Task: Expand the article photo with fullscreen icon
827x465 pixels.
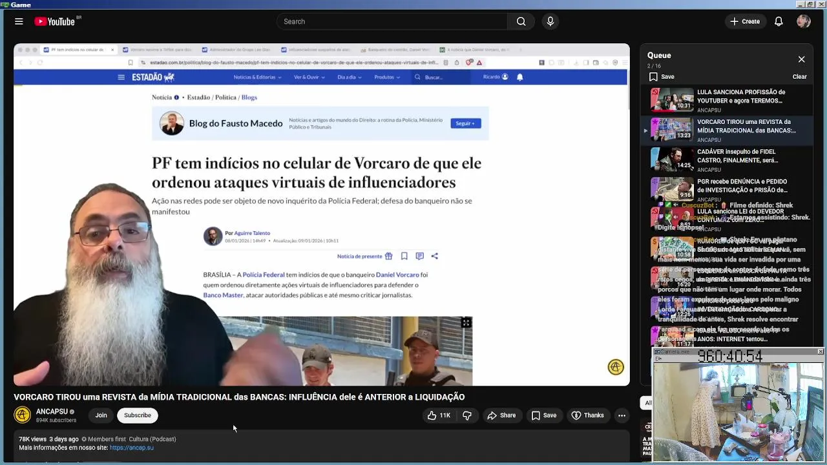Action: 466,323
